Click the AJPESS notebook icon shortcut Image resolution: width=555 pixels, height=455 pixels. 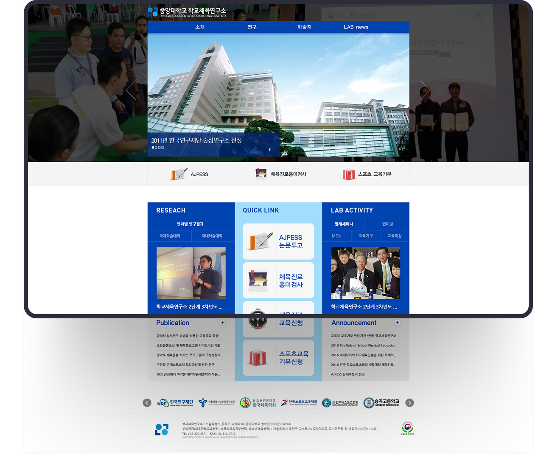point(179,174)
